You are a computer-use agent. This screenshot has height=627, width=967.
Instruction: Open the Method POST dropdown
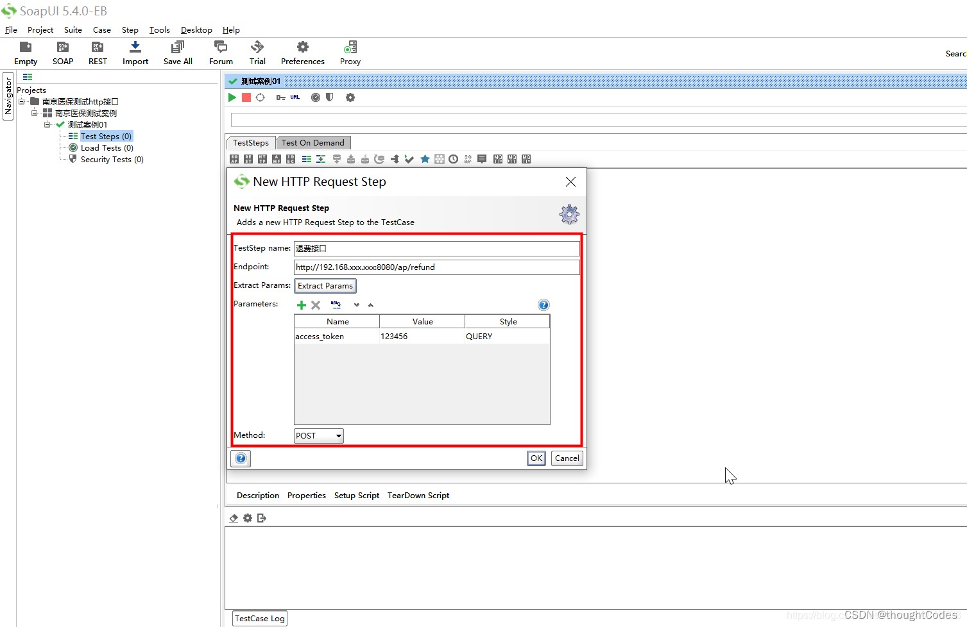tap(319, 436)
